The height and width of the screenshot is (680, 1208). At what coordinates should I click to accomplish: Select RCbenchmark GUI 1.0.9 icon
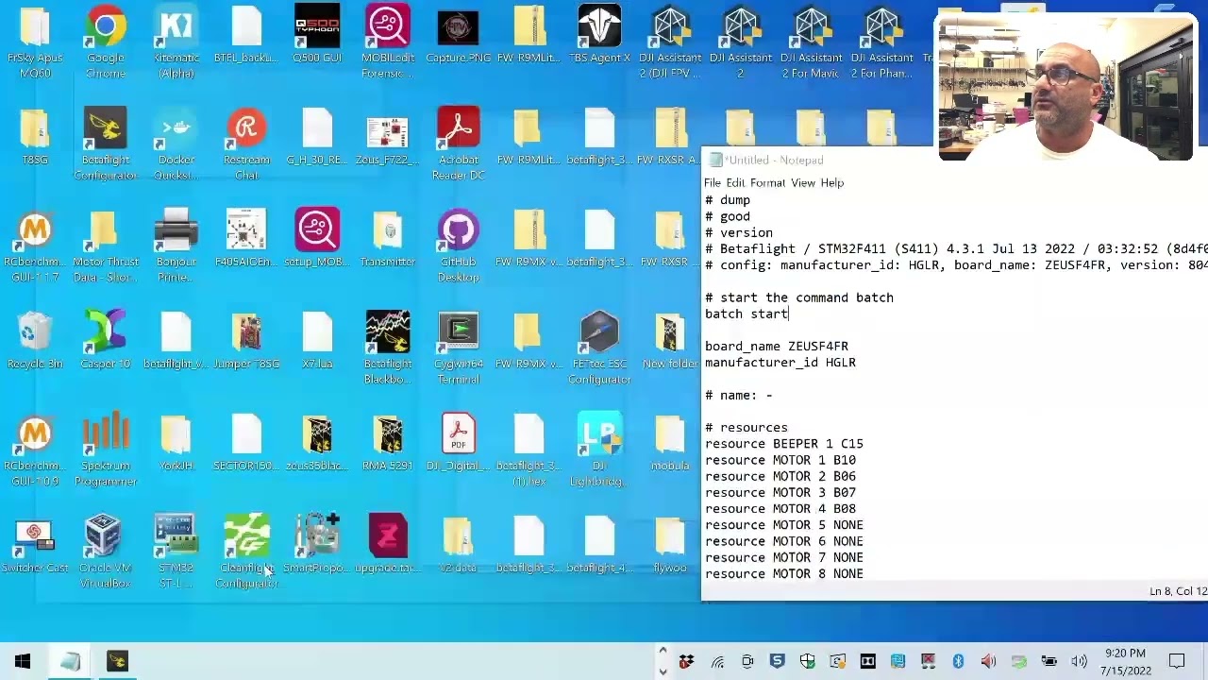(35, 448)
